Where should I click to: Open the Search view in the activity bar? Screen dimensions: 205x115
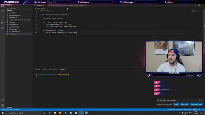coord(3,11)
